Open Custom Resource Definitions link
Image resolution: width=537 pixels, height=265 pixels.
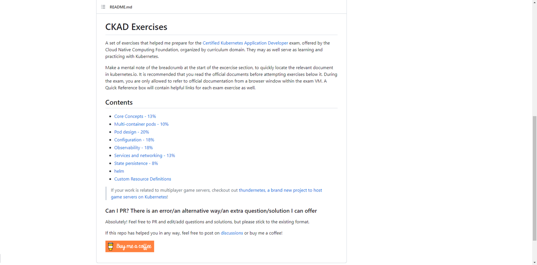tap(143, 179)
